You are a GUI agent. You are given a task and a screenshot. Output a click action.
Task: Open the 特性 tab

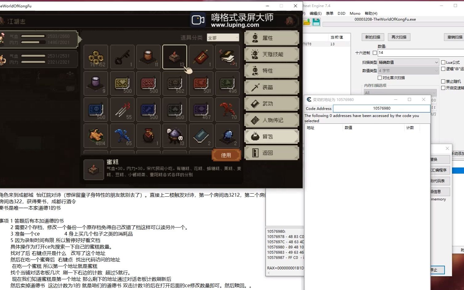pyautogui.click(x=272, y=70)
